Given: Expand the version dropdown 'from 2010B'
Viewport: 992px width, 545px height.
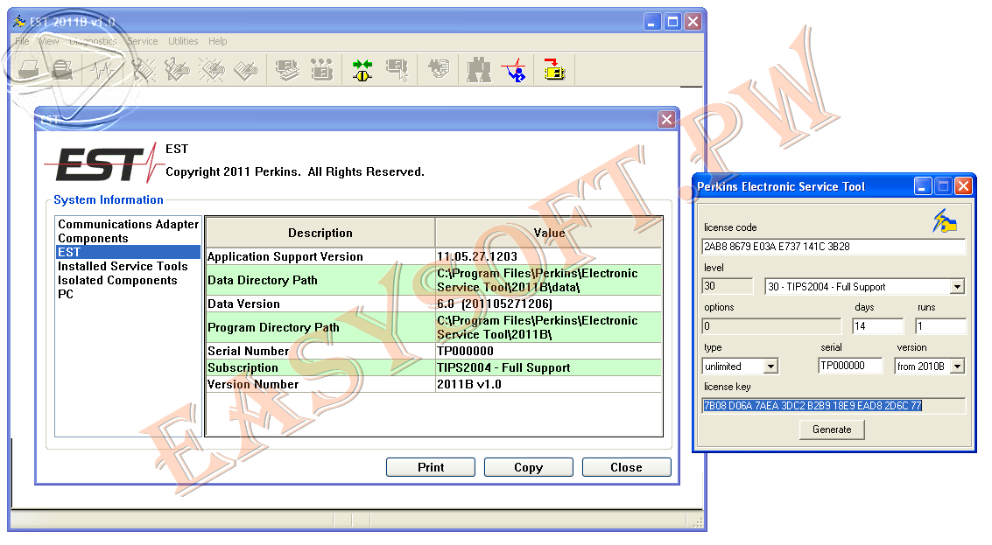Looking at the screenshot, I should coord(958,367).
